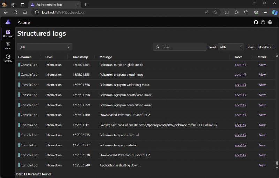Toggle read aloud icon in address bar
Screen dimensions: 279x178
(x=206, y=13)
